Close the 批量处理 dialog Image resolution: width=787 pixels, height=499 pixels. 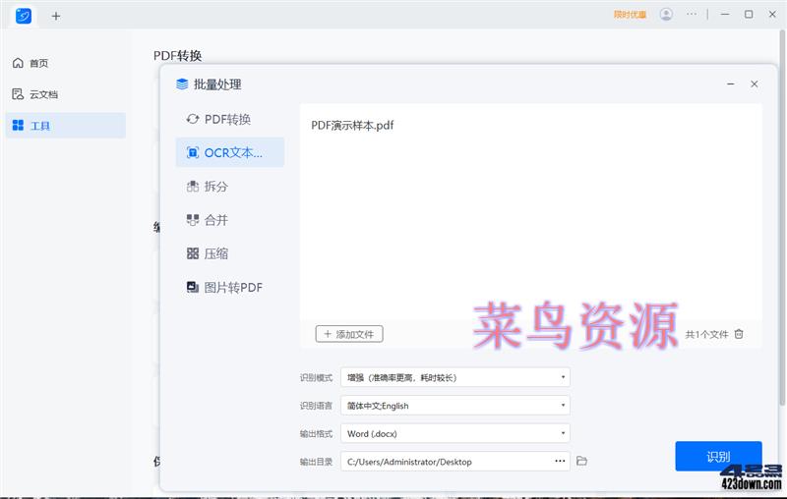pos(755,84)
